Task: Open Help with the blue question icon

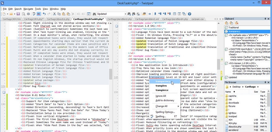Action: pyautogui.click(x=189, y=14)
